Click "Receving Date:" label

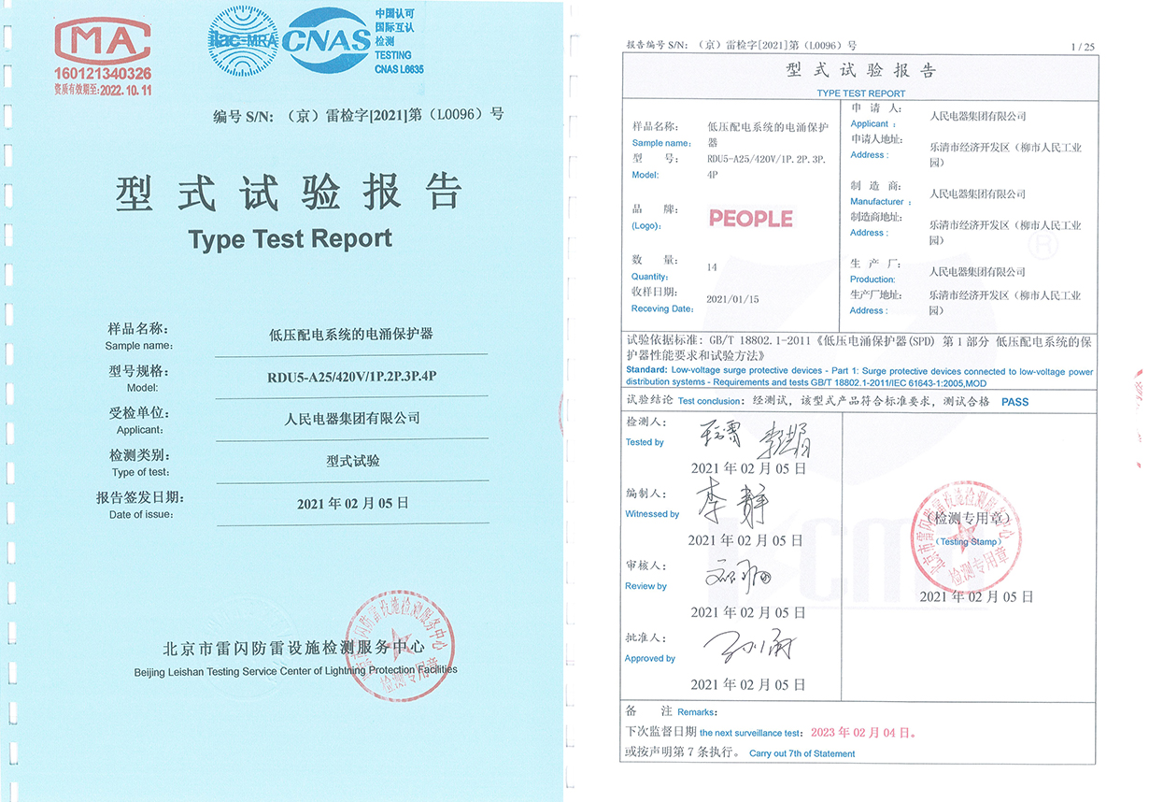point(663,308)
